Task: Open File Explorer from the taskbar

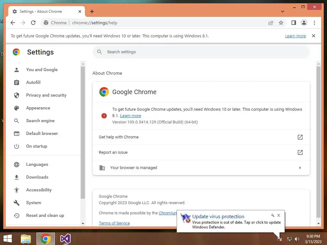Action: pos(26,239)
